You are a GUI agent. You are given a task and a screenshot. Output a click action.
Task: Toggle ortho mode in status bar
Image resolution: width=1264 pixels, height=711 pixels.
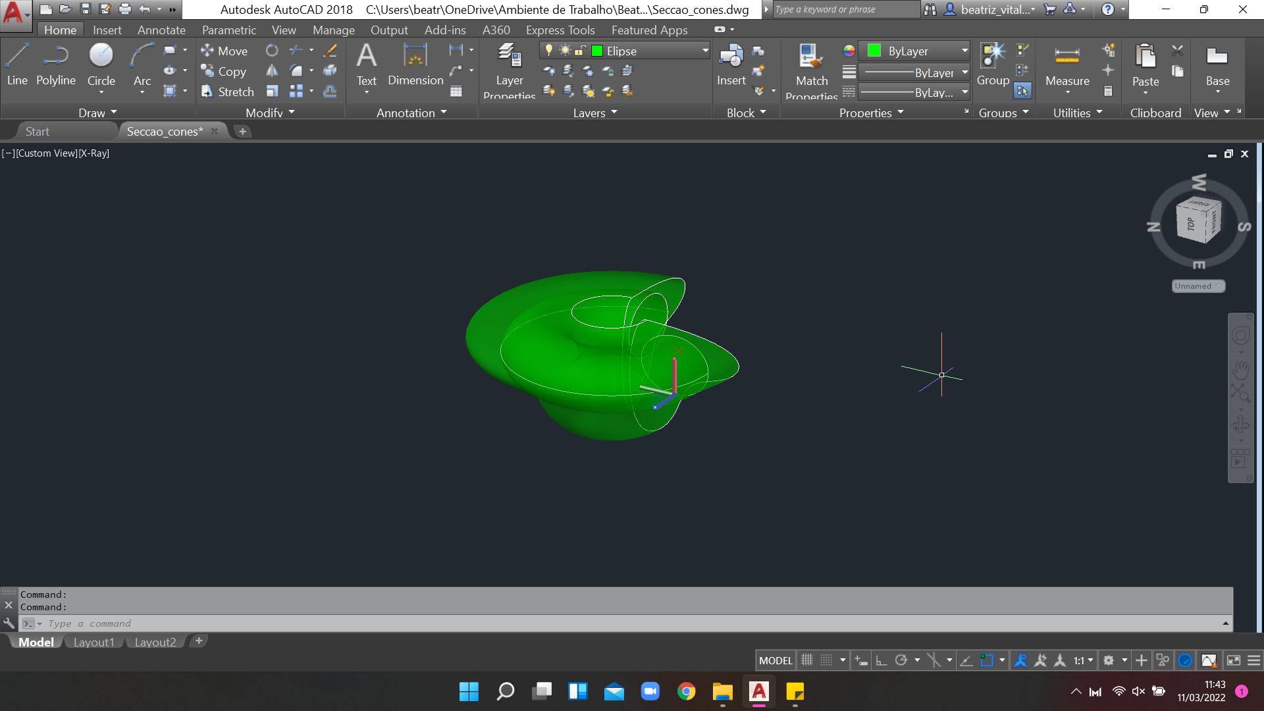[x=881, y=660]
